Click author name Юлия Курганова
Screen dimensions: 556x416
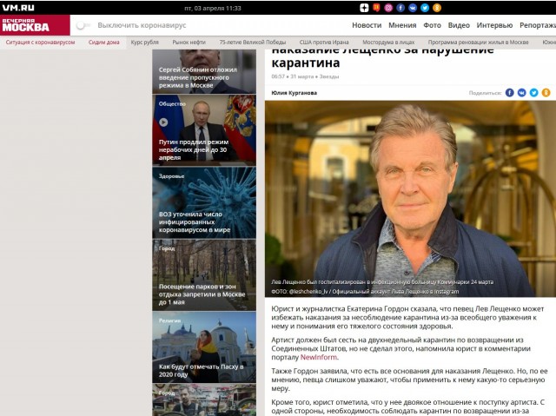coord(295,93)
